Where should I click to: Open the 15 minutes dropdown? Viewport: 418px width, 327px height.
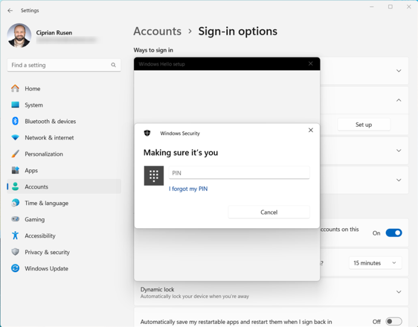coord(375,263)
